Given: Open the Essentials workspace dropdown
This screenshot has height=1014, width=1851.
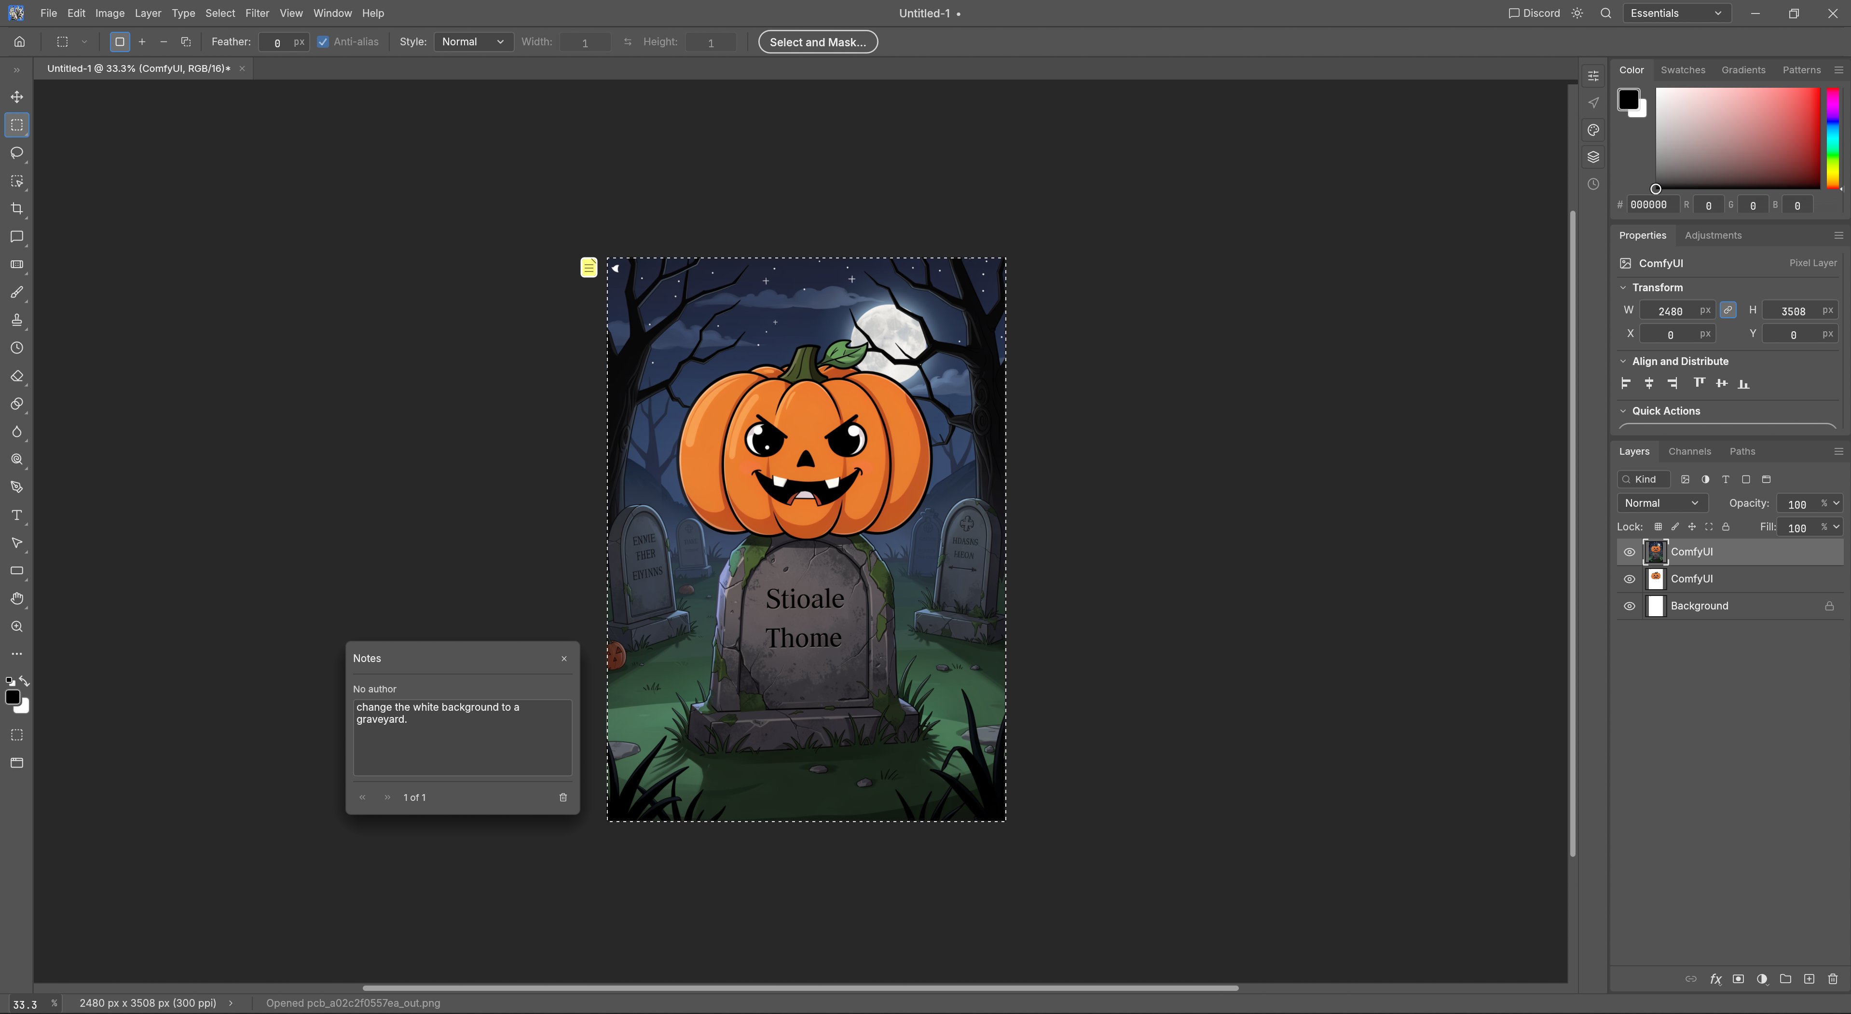Looking at the screenshot, I should click(1676, 13).
